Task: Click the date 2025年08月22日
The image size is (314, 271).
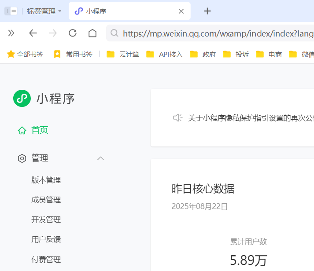Action: 199,206
